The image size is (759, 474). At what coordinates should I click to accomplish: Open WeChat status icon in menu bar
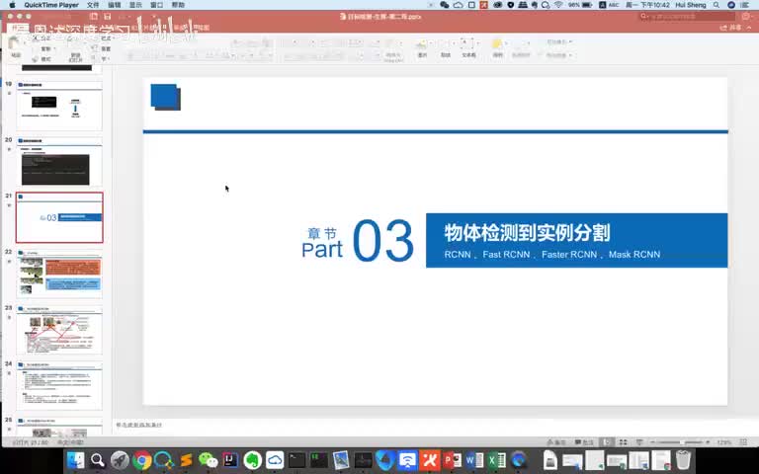pos(445,5)
